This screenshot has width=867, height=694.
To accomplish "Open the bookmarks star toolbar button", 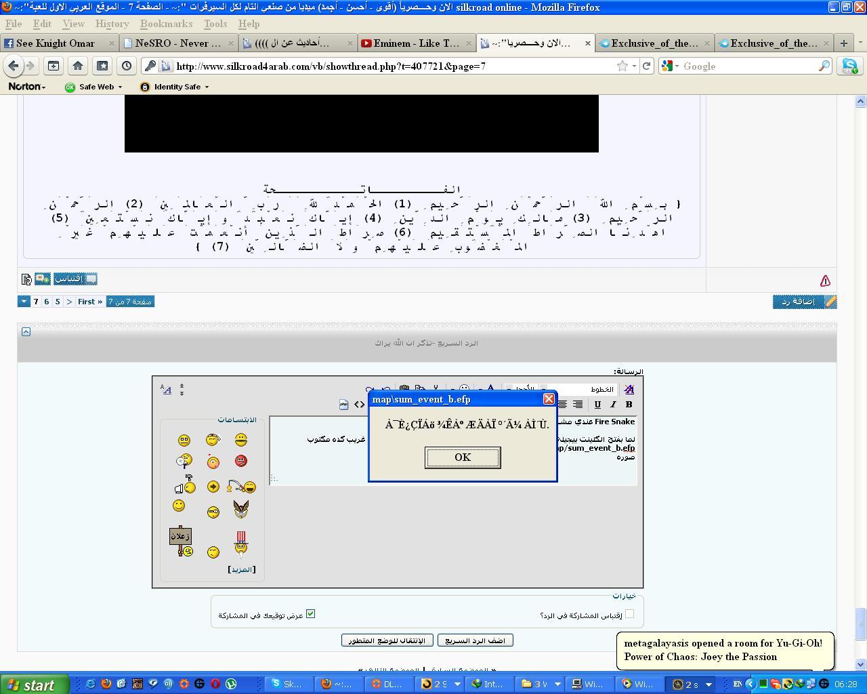I will pos(102,66).
